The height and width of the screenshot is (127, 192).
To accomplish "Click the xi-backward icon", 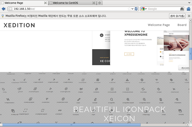I will point(177,99).
